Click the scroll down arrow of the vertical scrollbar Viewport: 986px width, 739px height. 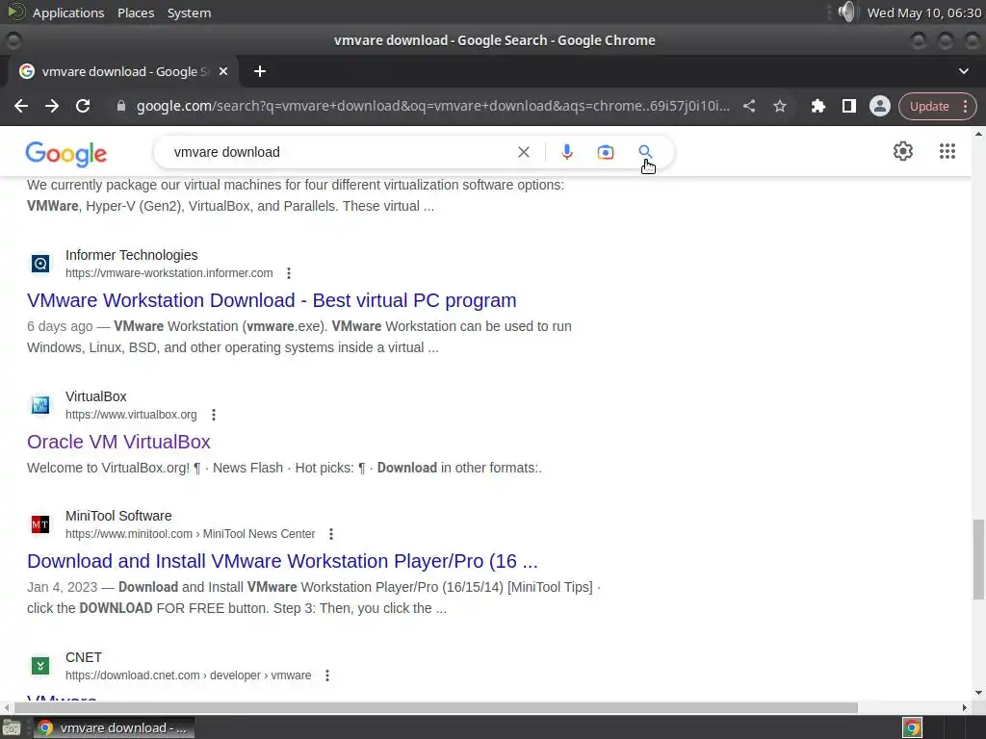tap(978, 693)
